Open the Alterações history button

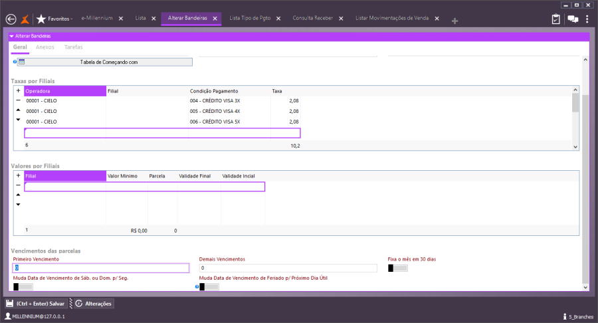[x=94, y=304]
